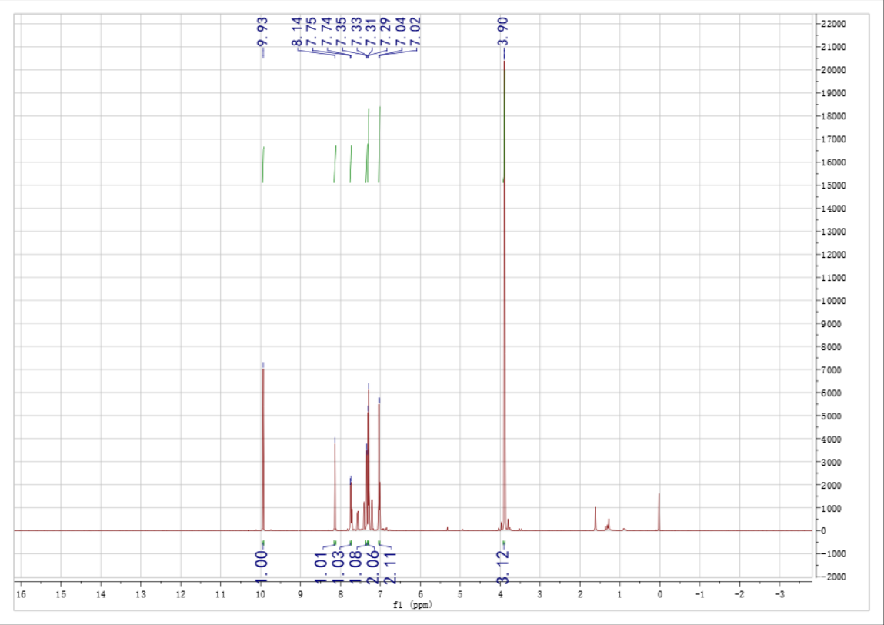
Task: Click the aldehyde peak near 9.93 ppm
Action: point(263,451)
